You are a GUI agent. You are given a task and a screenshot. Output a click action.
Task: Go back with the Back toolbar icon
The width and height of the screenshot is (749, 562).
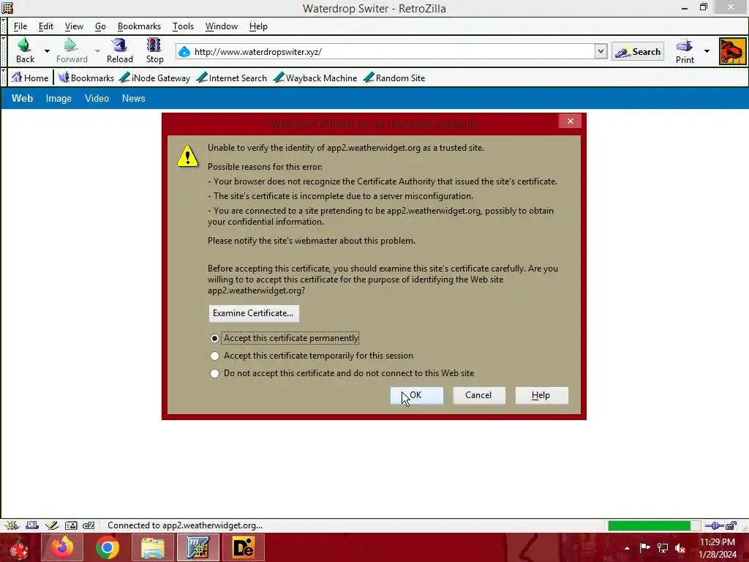click(25, 50)
